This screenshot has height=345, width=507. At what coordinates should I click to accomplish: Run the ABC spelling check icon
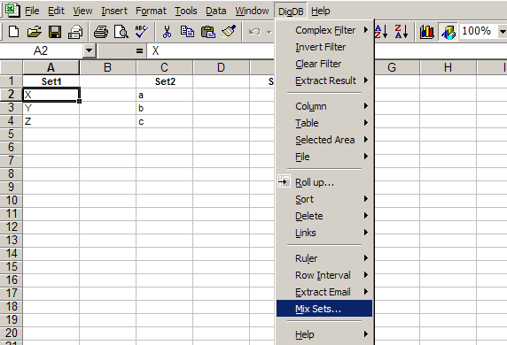(x=142, y=32)
